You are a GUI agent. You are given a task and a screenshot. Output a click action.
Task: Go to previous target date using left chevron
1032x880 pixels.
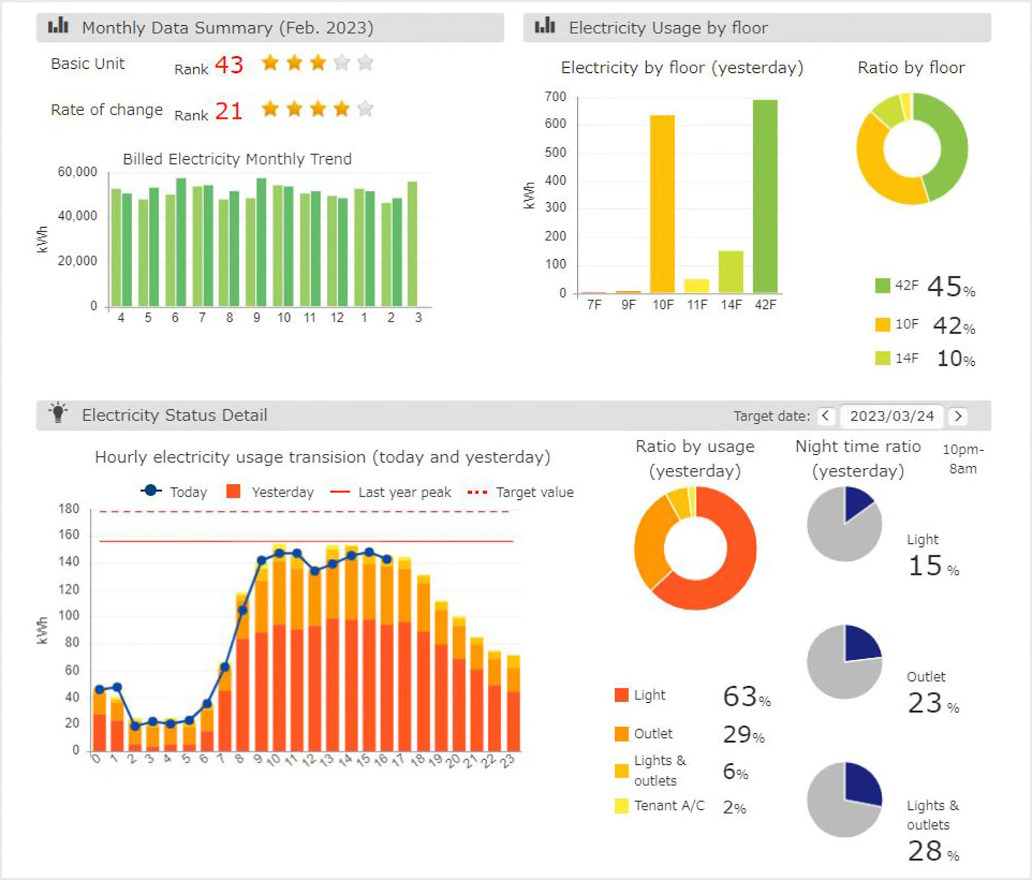[x=825, y=416]
